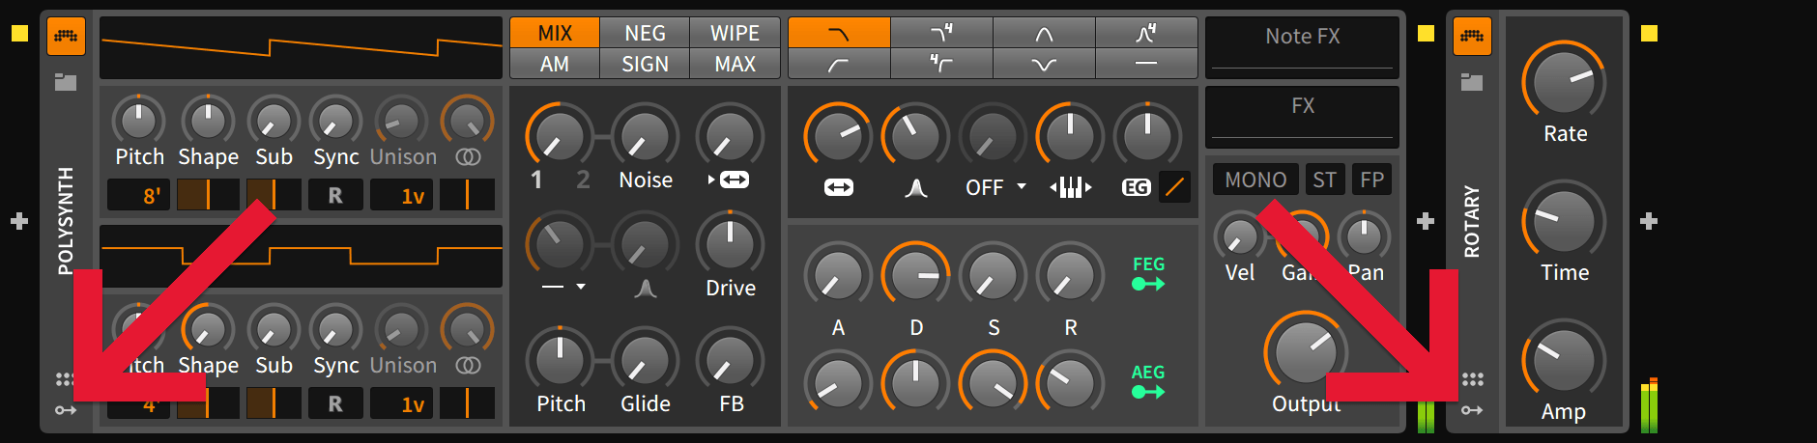Open oscillator 1 unison 1v voices field
Viewport: 1817px width, 443px height.
[x=402, y=195]
